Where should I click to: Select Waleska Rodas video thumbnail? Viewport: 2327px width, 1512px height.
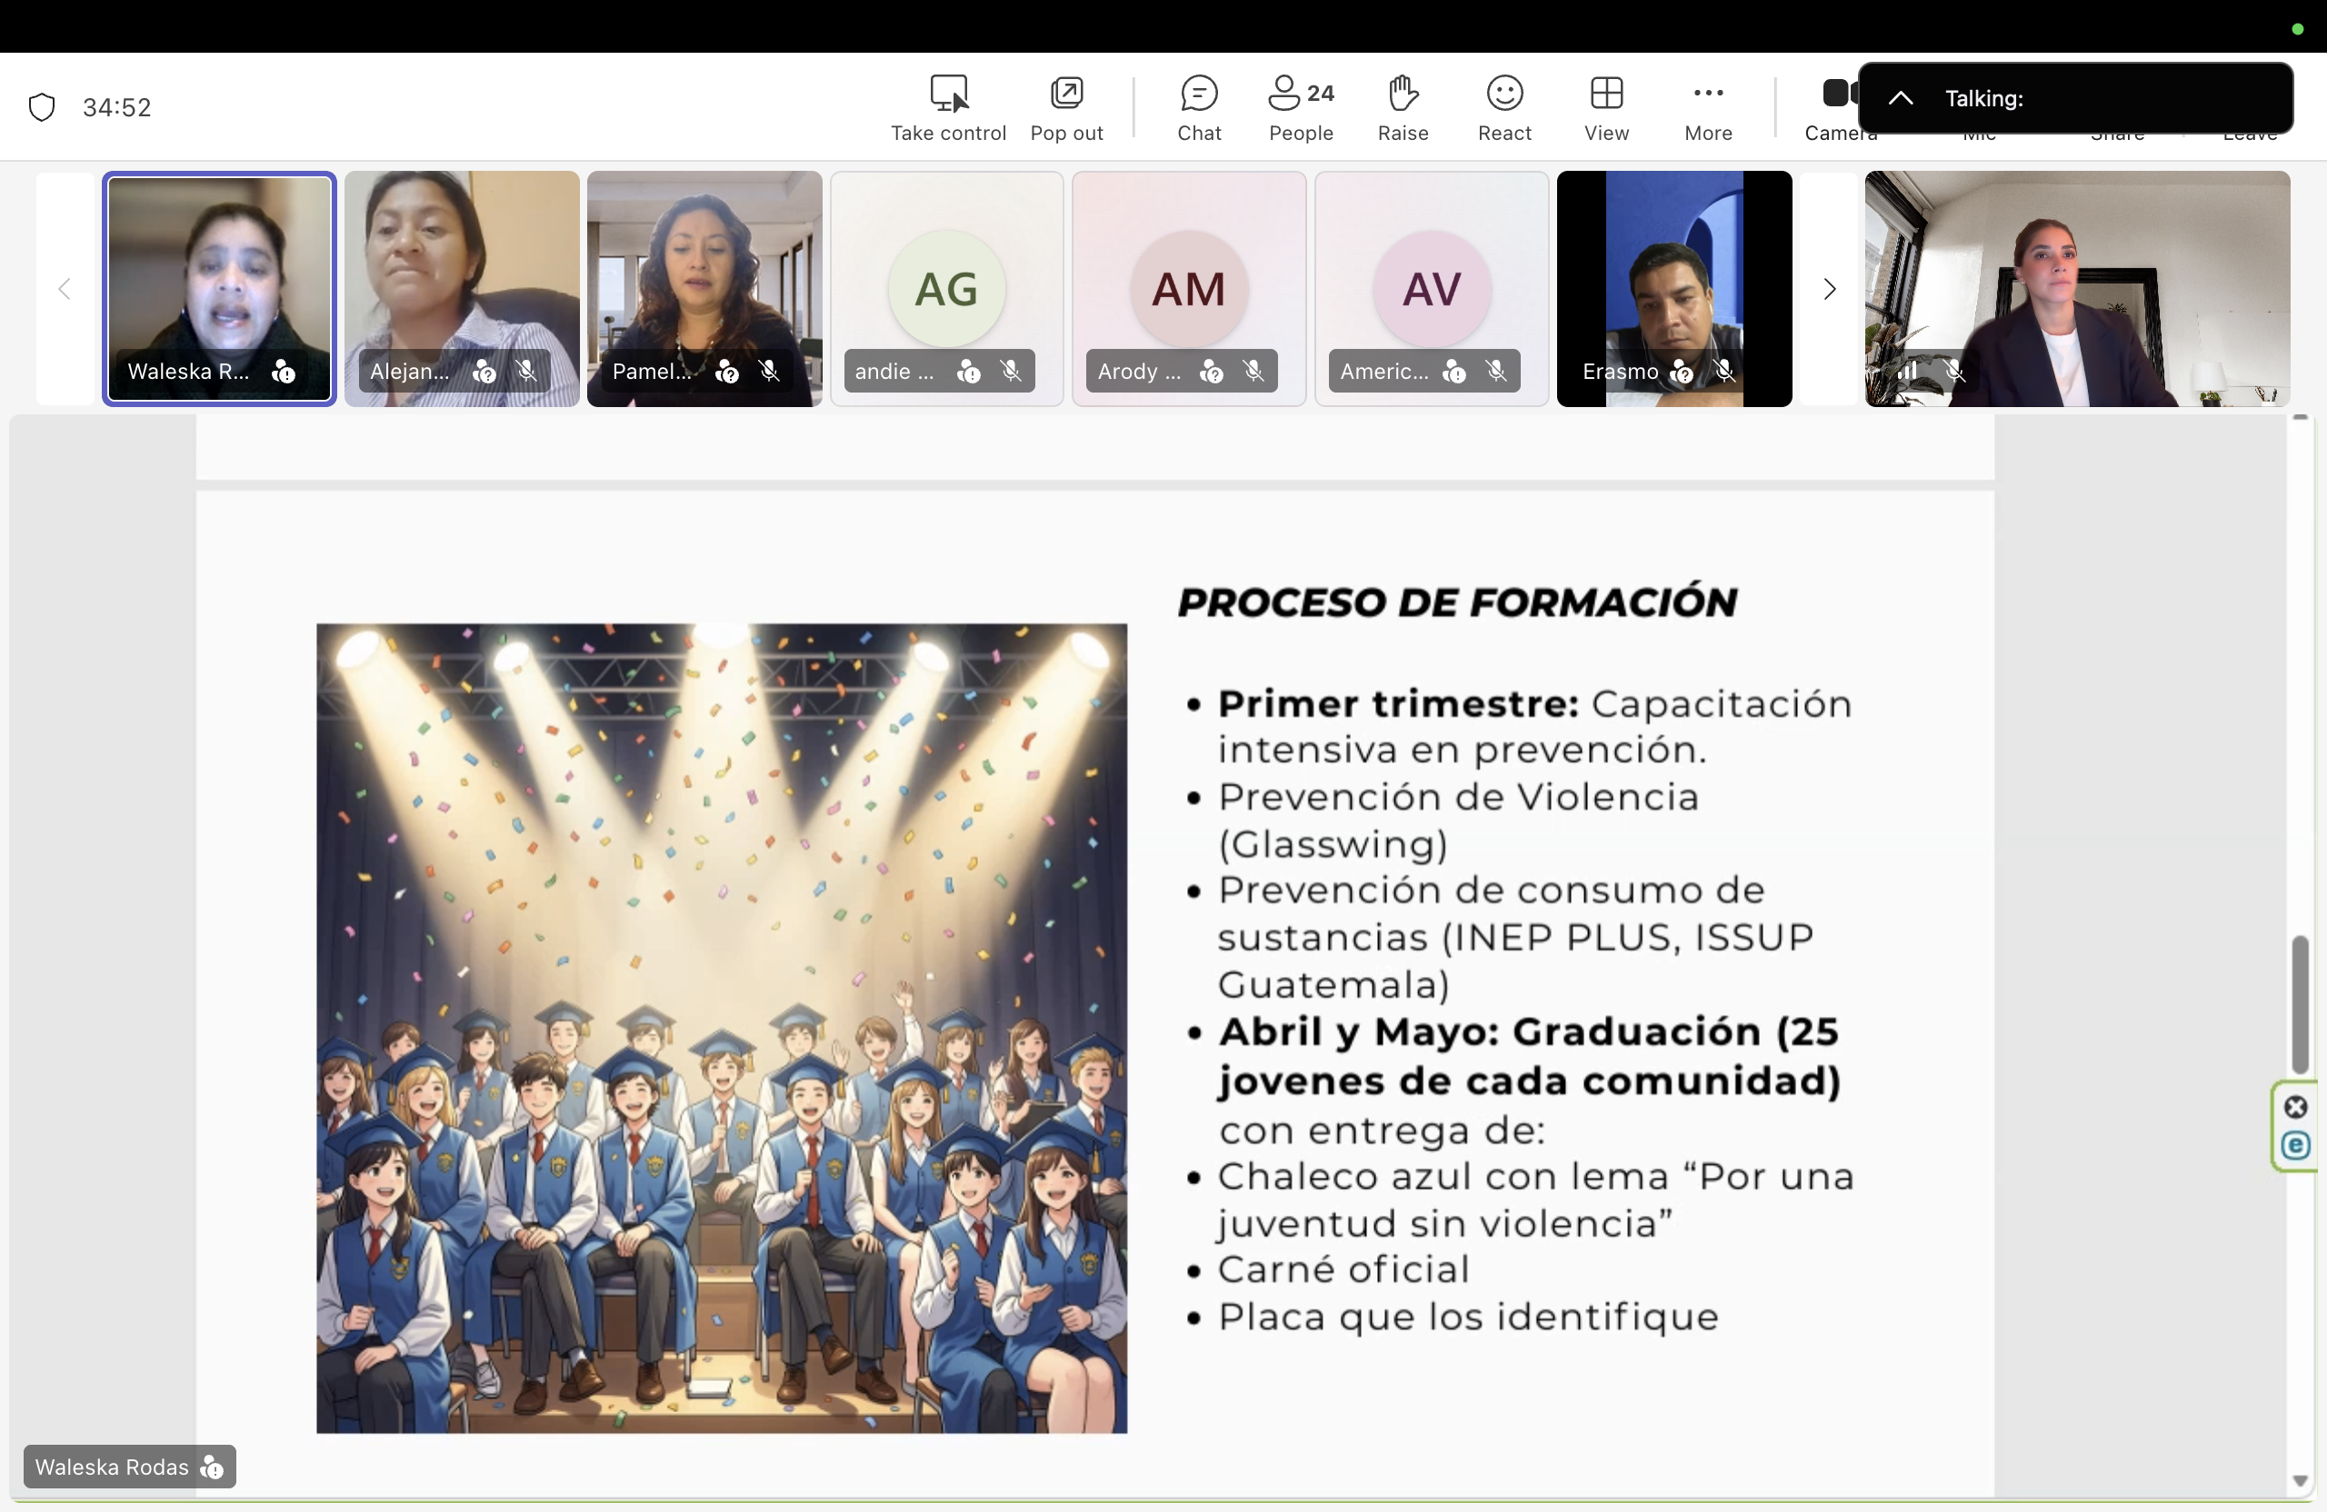(219, 274)
